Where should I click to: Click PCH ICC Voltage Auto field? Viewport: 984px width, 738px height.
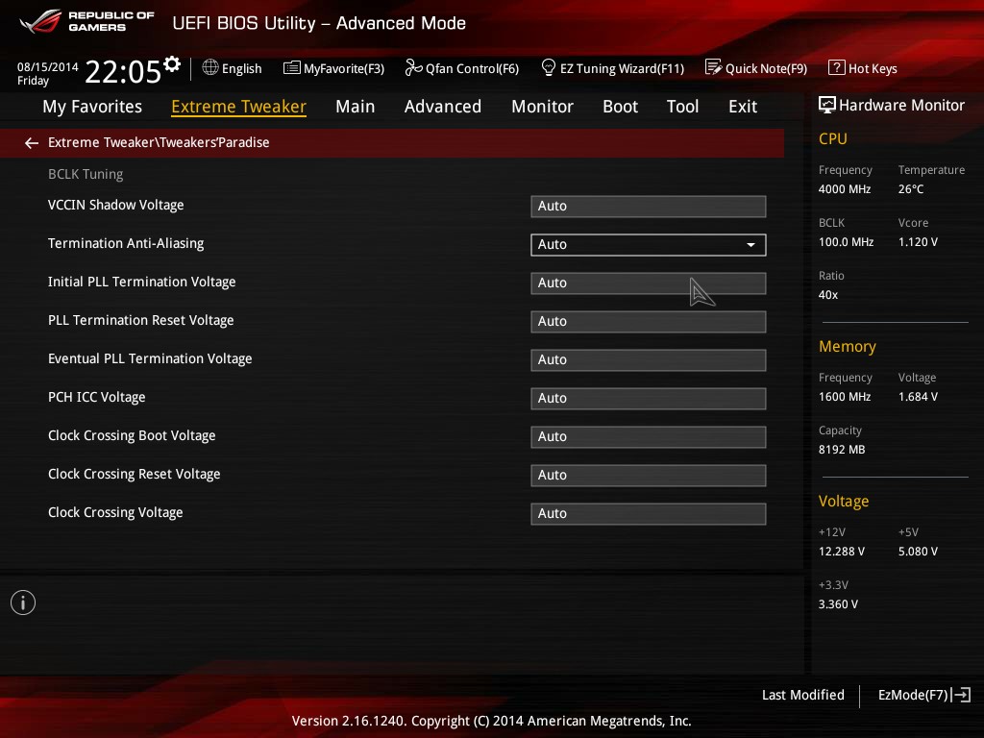click(x=649, y=399)
